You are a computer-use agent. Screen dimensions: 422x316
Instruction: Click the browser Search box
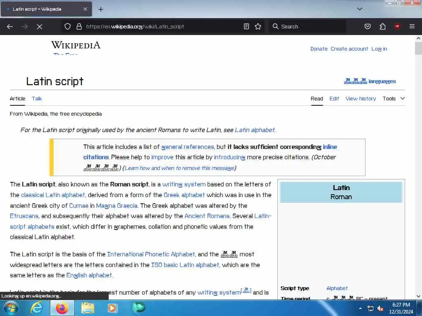(307, 26)
